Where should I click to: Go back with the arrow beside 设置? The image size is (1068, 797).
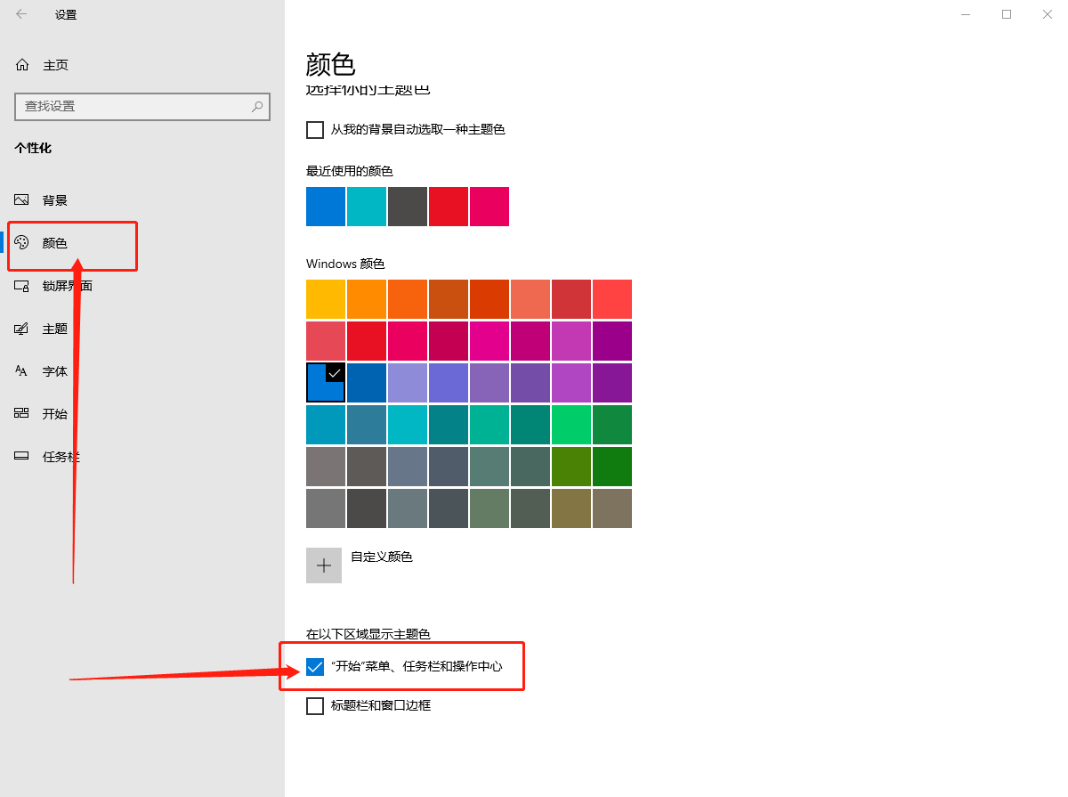(21, 14)
